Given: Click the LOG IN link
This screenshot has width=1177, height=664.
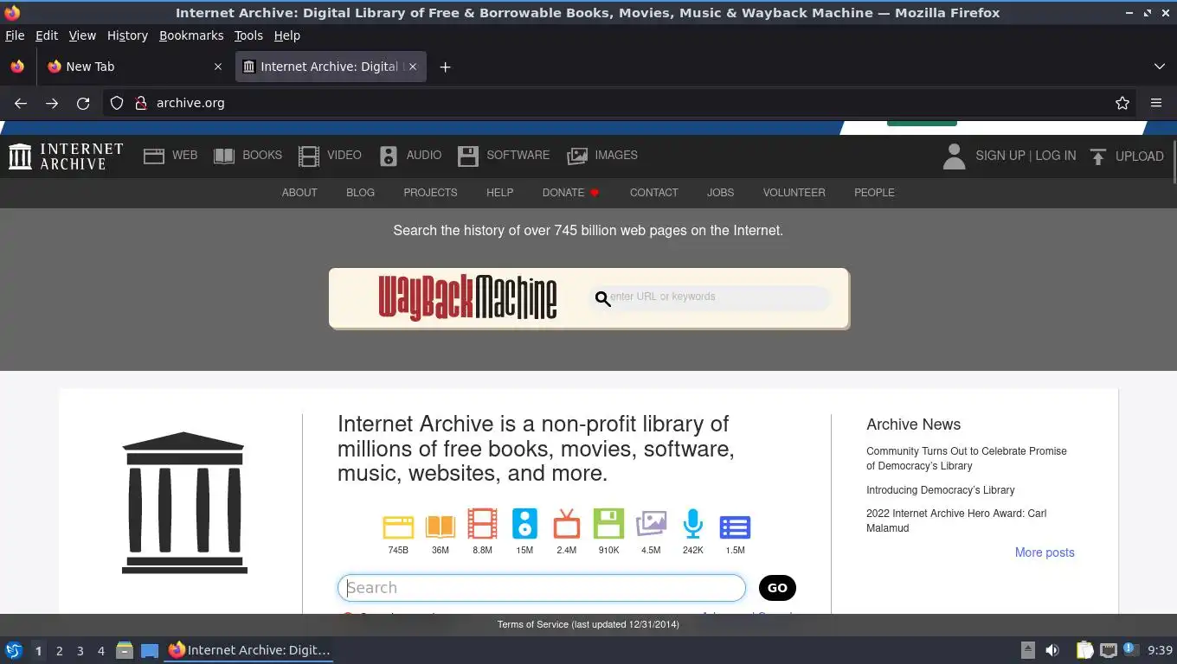Looking at the screenshot, I should pos(1056,156).
